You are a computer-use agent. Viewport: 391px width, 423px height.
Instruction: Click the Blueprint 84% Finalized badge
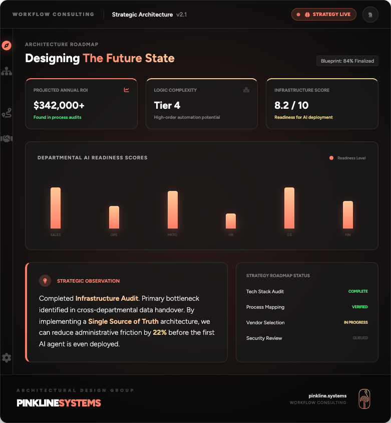tap(347, 61)
